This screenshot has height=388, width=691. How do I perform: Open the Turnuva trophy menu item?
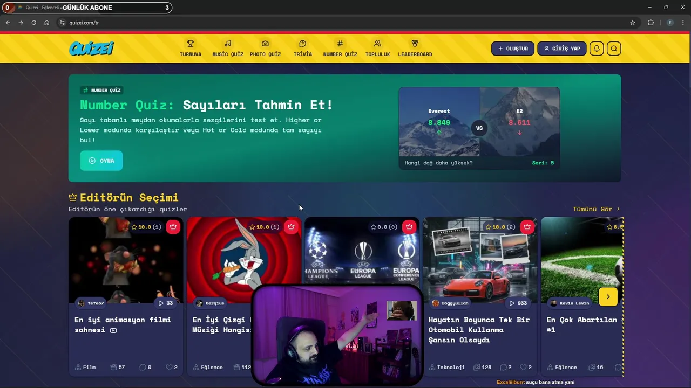[x=190, y=48]
